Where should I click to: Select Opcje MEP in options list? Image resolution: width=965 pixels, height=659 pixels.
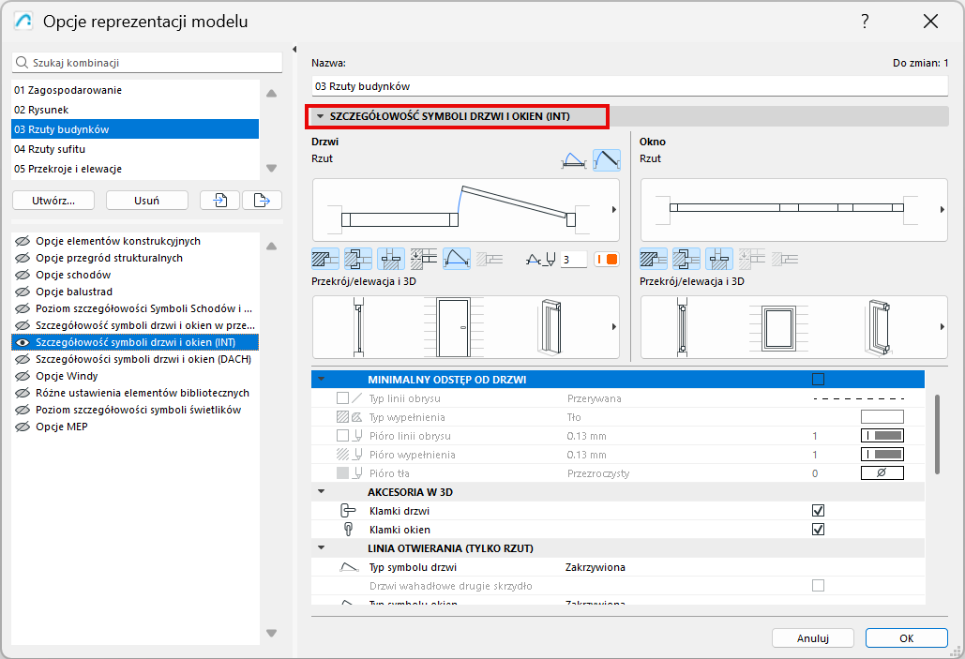coord(60,427)
